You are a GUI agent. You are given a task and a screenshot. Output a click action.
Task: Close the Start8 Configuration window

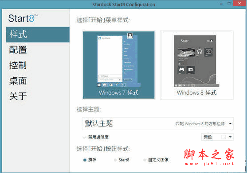(x=239, y=4)
